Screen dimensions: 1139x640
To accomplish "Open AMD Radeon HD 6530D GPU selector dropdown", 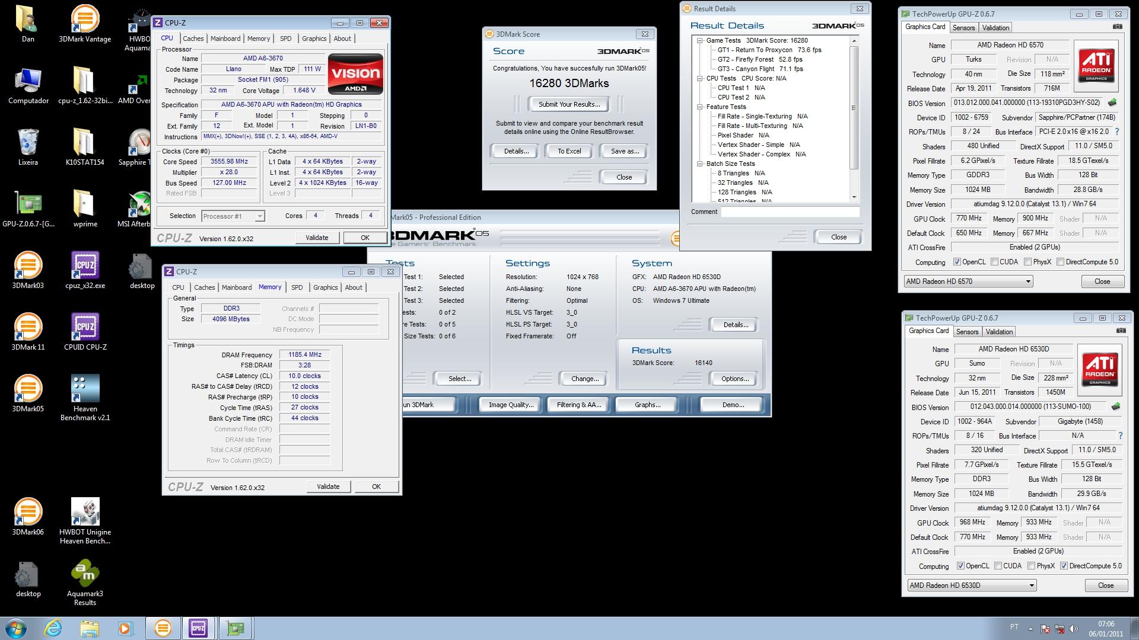I will point(972,585).
